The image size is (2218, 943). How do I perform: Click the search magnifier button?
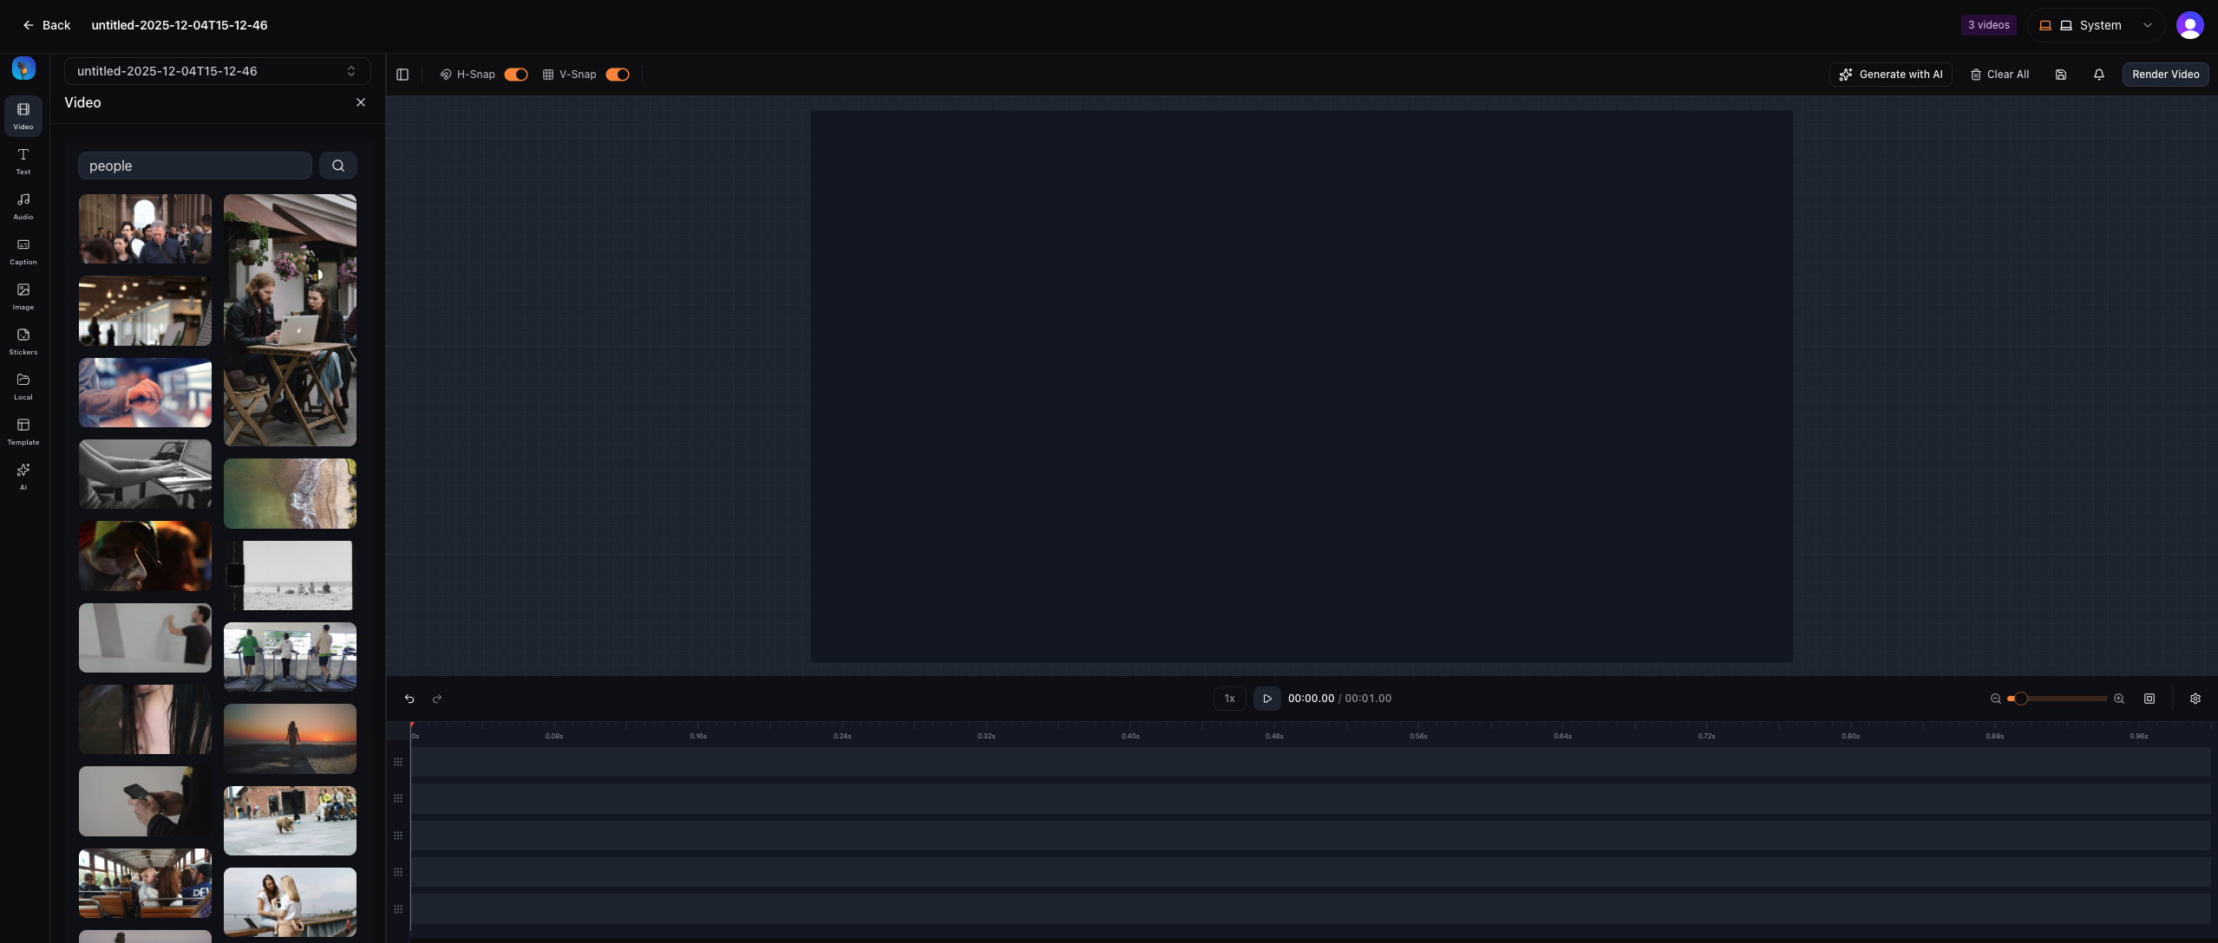point(338,166)
